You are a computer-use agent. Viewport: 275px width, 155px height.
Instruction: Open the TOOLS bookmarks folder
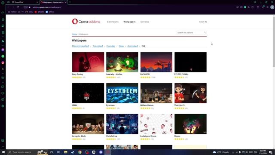click(x=12, y=12)
